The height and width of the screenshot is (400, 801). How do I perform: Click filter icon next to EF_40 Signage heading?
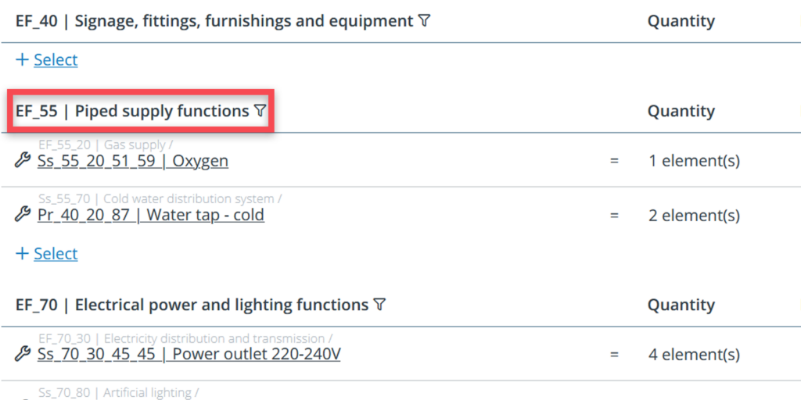(424, 22)
